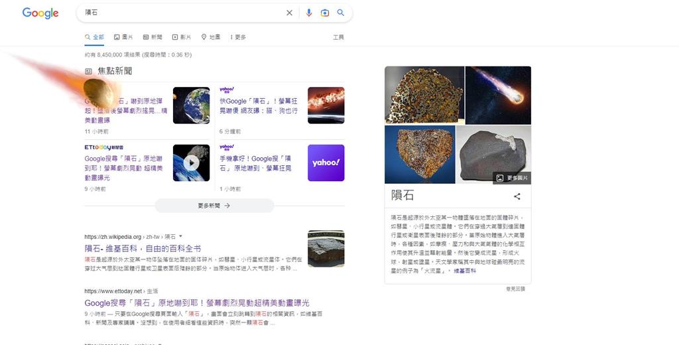Image resolution: width=679 pixels, height=345 pixels.
Task: Switch to the 地圖 tab
Action: coord(211,37)
